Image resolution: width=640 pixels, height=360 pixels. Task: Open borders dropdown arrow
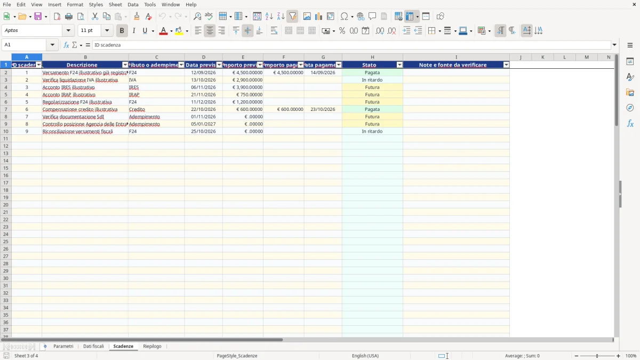[x=439, y=31]
